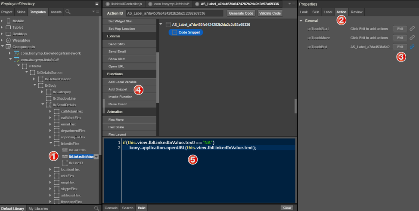
Task: Close the AS_Label action editor tab
Action: pos(197,4)
